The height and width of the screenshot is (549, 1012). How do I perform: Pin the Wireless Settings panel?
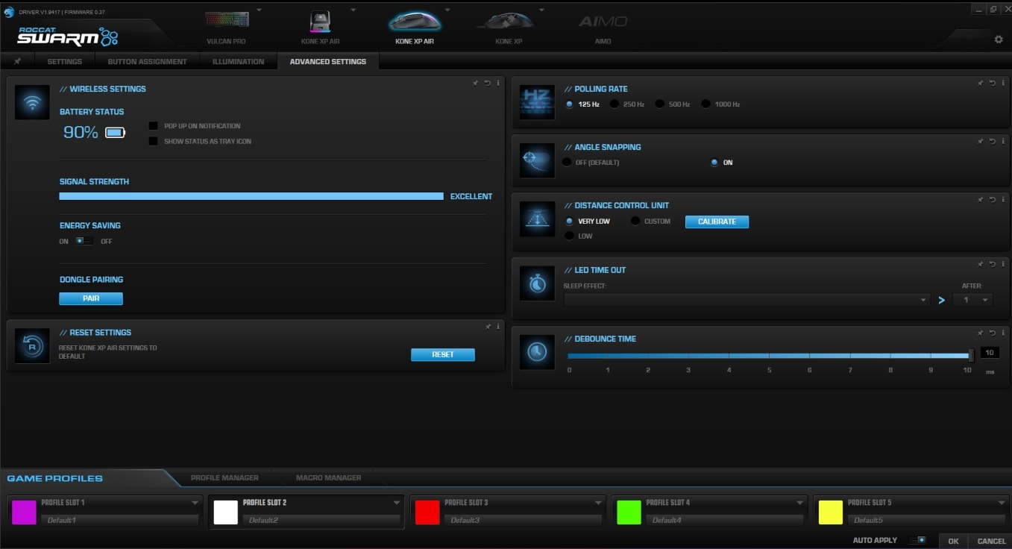(476, 83)
